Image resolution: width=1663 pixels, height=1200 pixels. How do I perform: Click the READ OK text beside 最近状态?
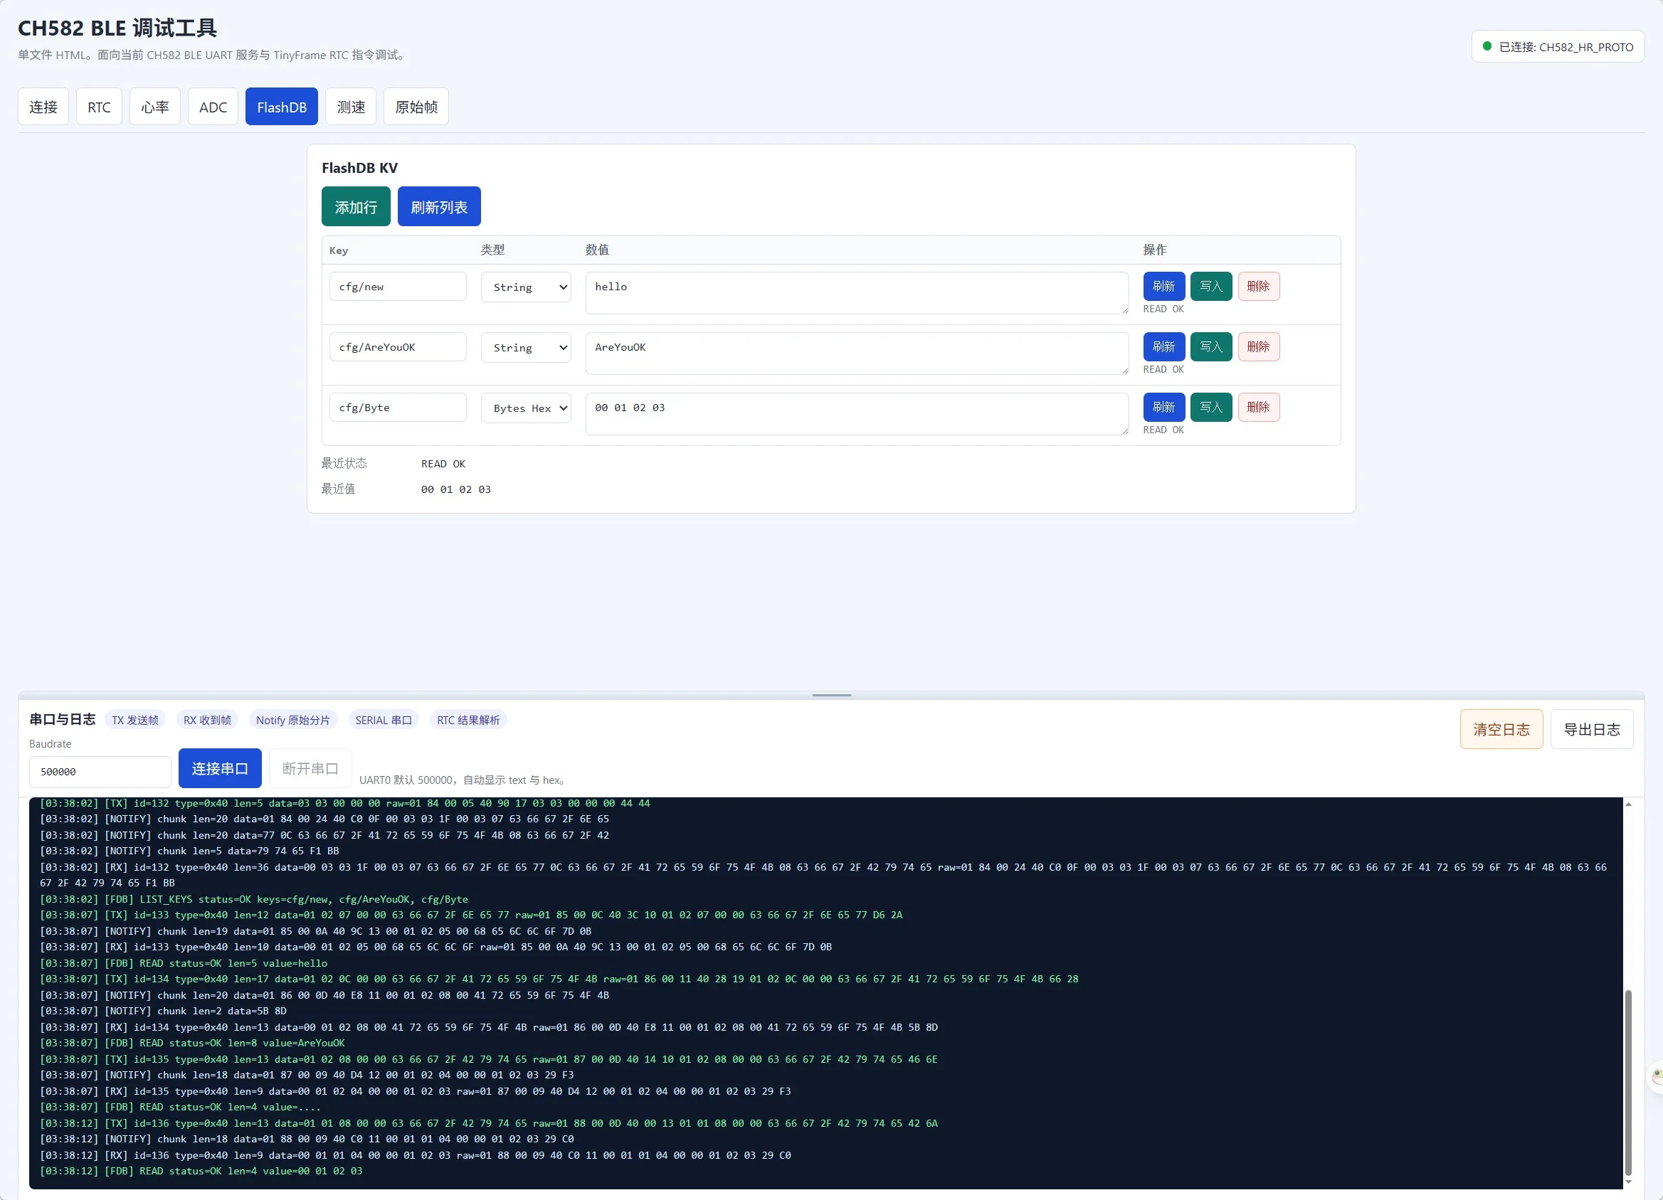[443, 464]
